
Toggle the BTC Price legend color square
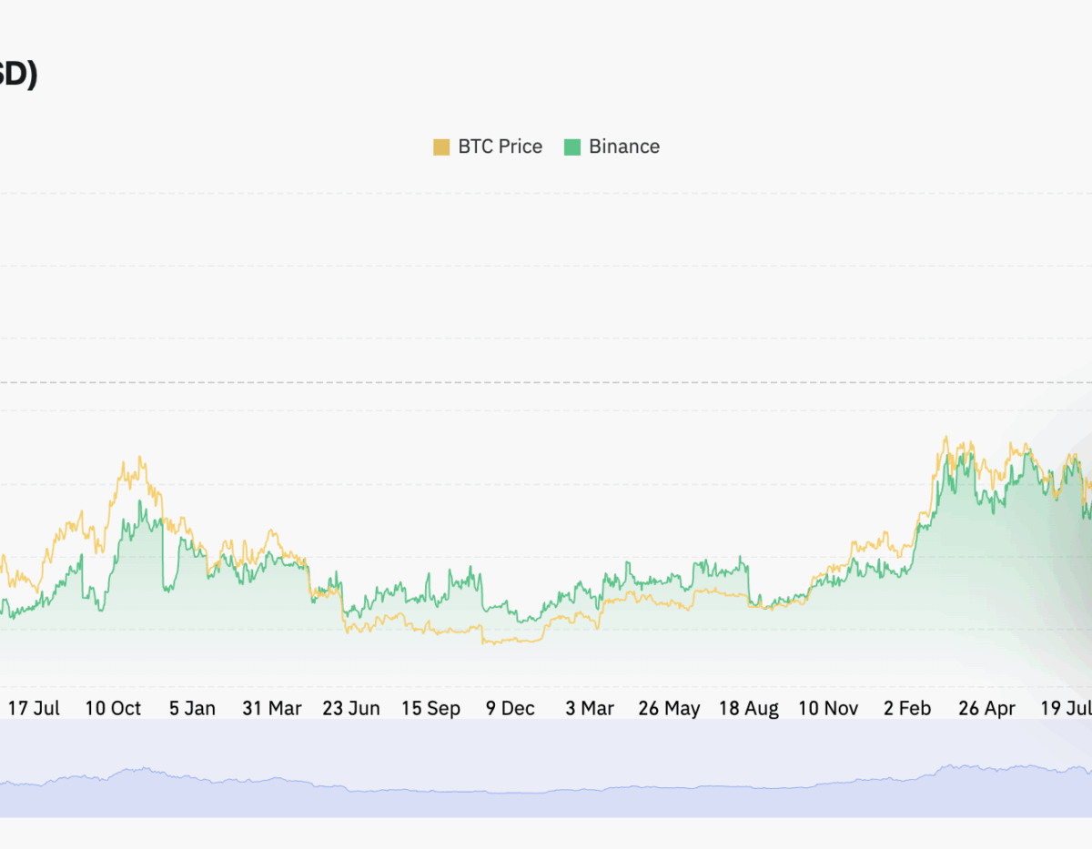(441, 147)
